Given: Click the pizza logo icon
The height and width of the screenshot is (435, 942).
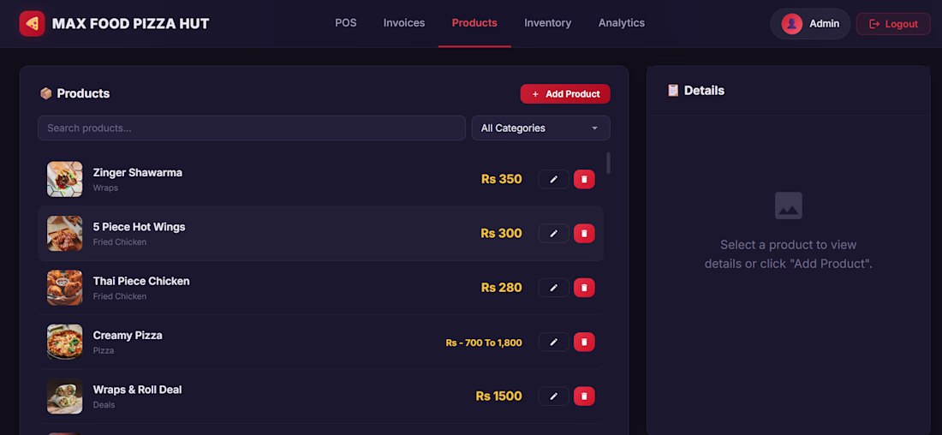Looking at the screenshot, I should tap(32, 23).
